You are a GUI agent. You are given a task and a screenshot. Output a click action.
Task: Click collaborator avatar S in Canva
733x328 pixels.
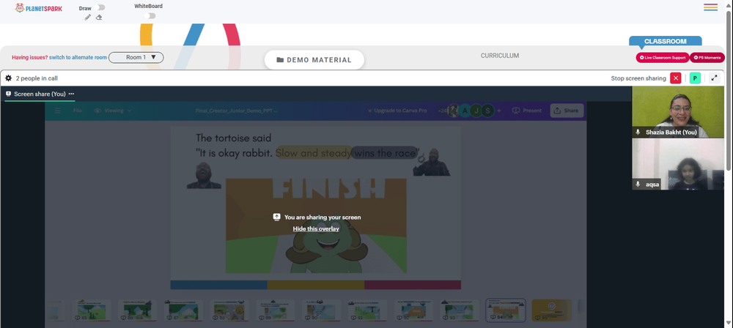[x=487, y=111]
